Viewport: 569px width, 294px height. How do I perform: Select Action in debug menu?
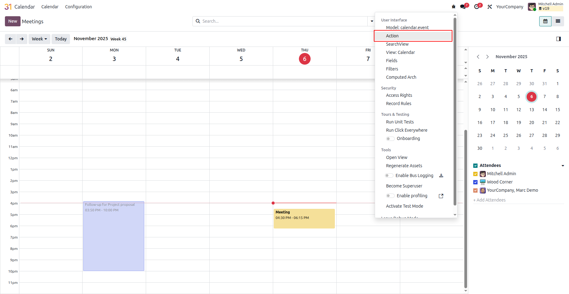coord(413,36)
